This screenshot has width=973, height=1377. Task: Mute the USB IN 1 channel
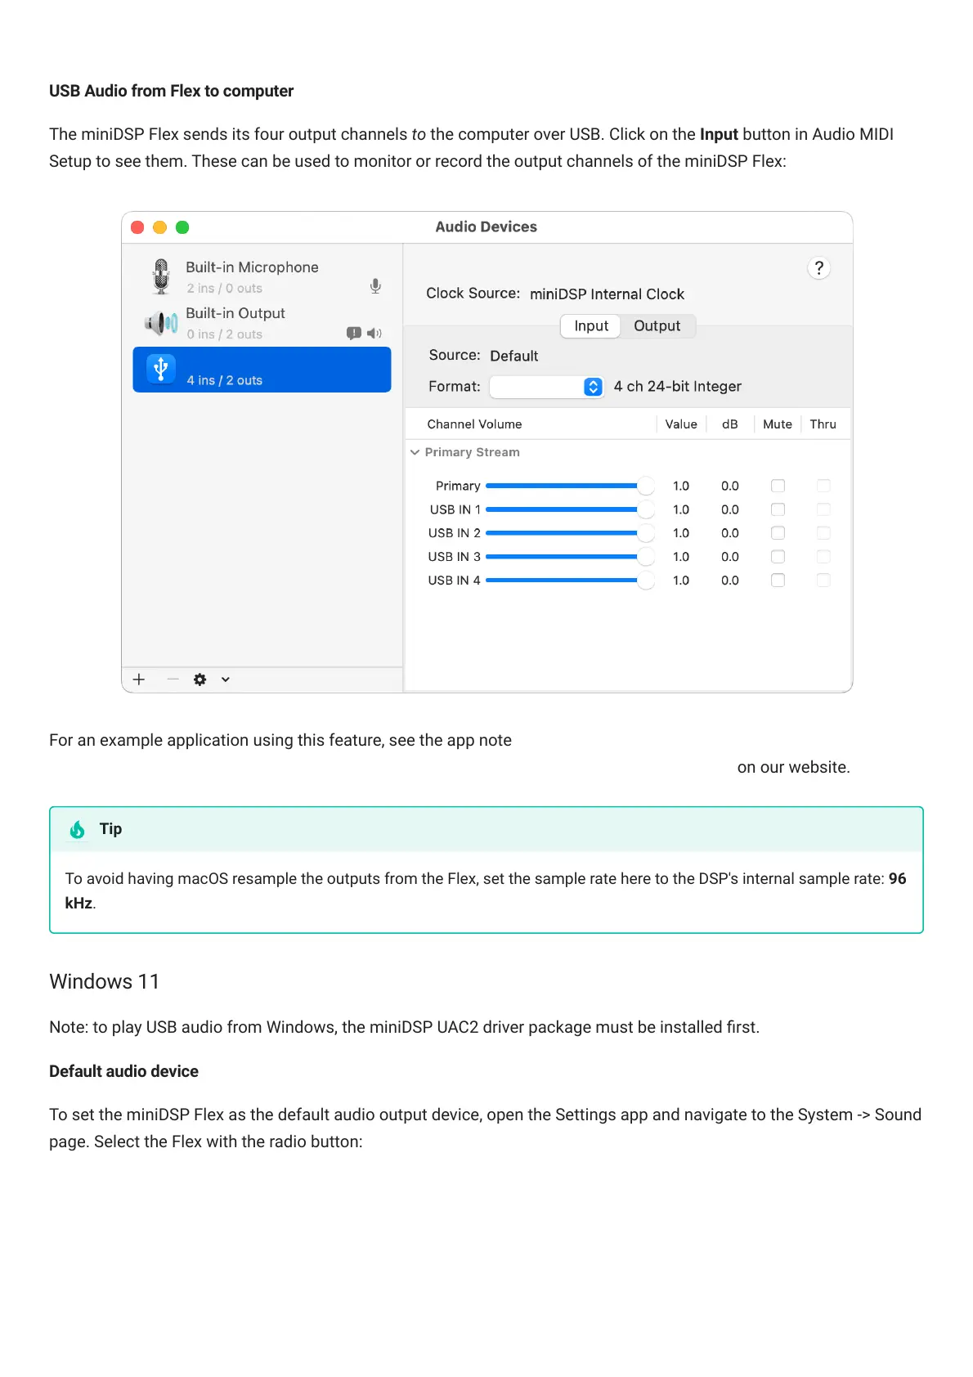click(778, 509)
